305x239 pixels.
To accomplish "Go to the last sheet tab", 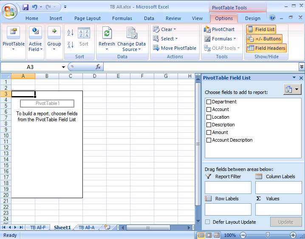I will (21, 228).
